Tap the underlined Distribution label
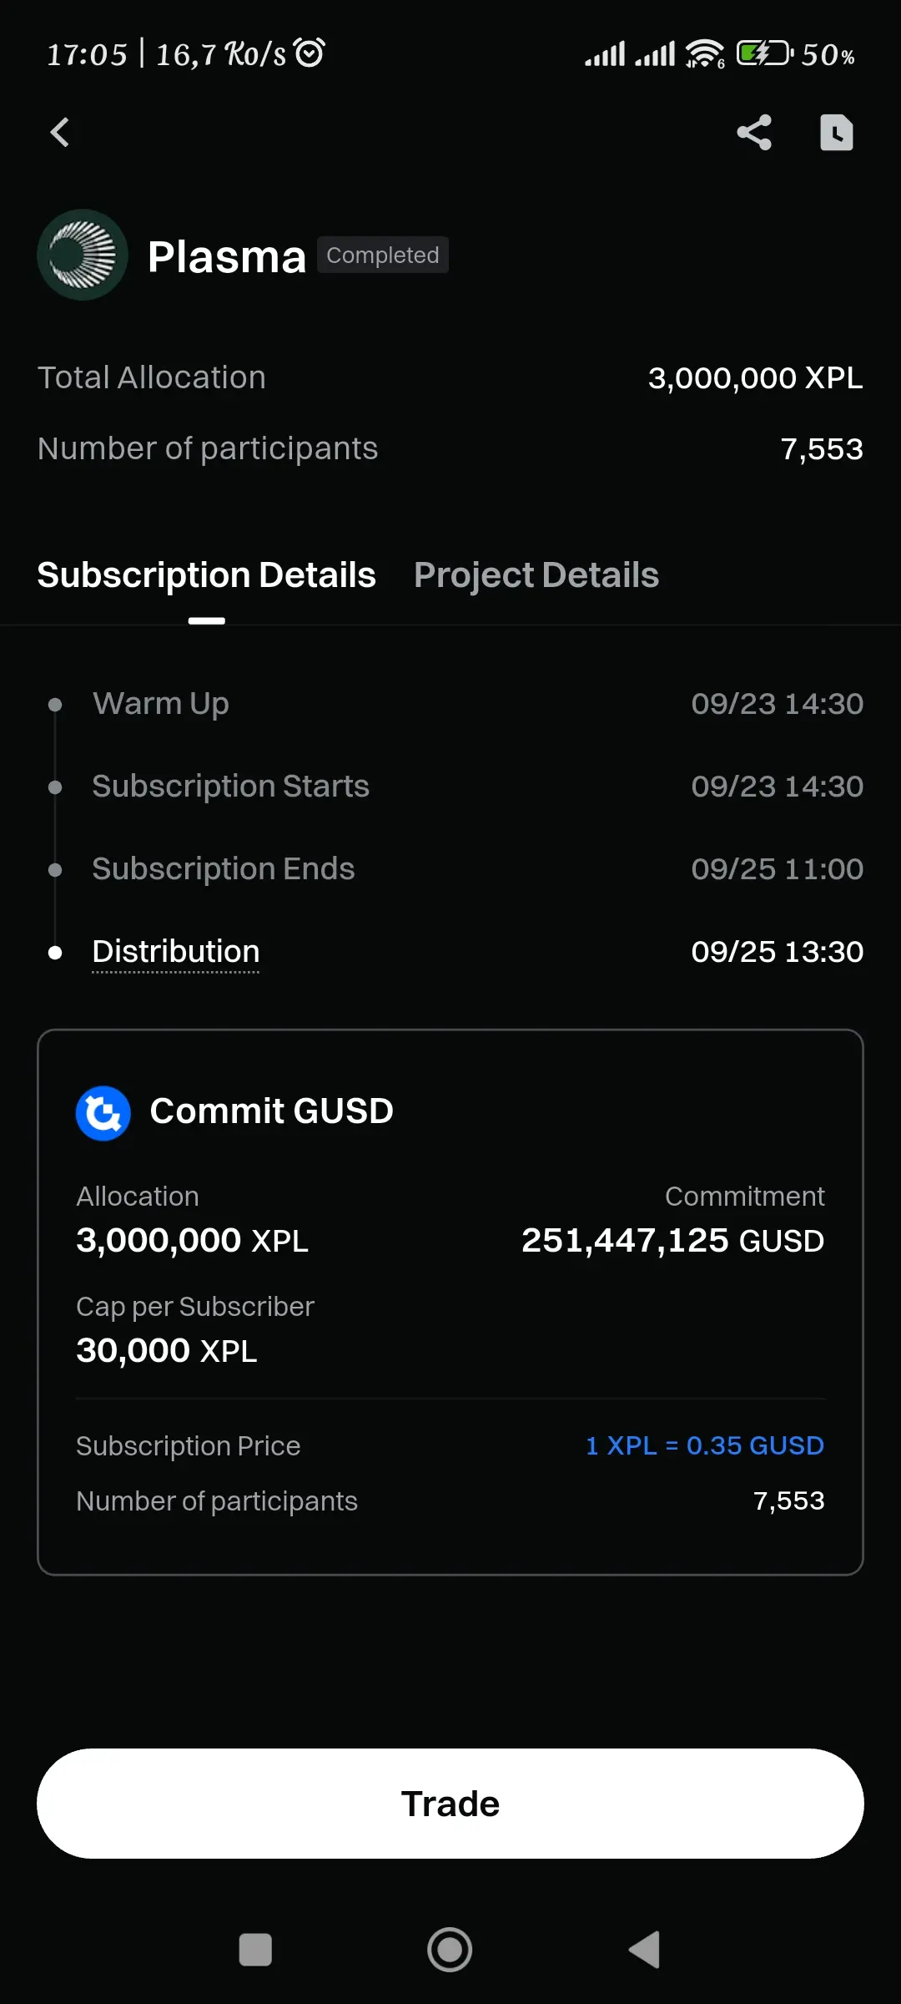The image size is (901, 2004). point(176,952)
